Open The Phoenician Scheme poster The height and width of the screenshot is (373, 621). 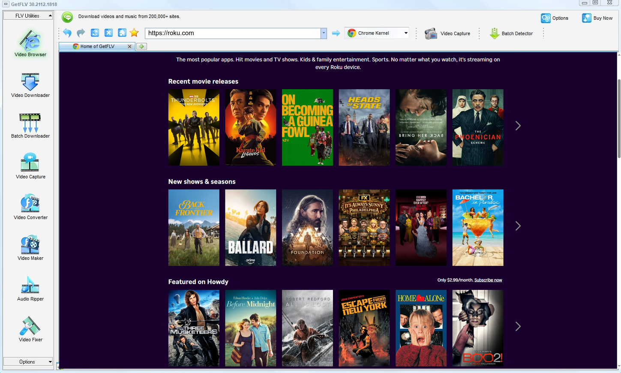pos(478,127)
